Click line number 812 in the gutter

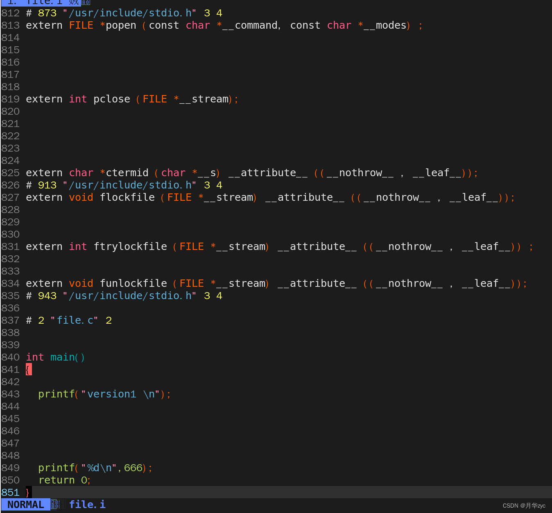(x=10, y=13)
